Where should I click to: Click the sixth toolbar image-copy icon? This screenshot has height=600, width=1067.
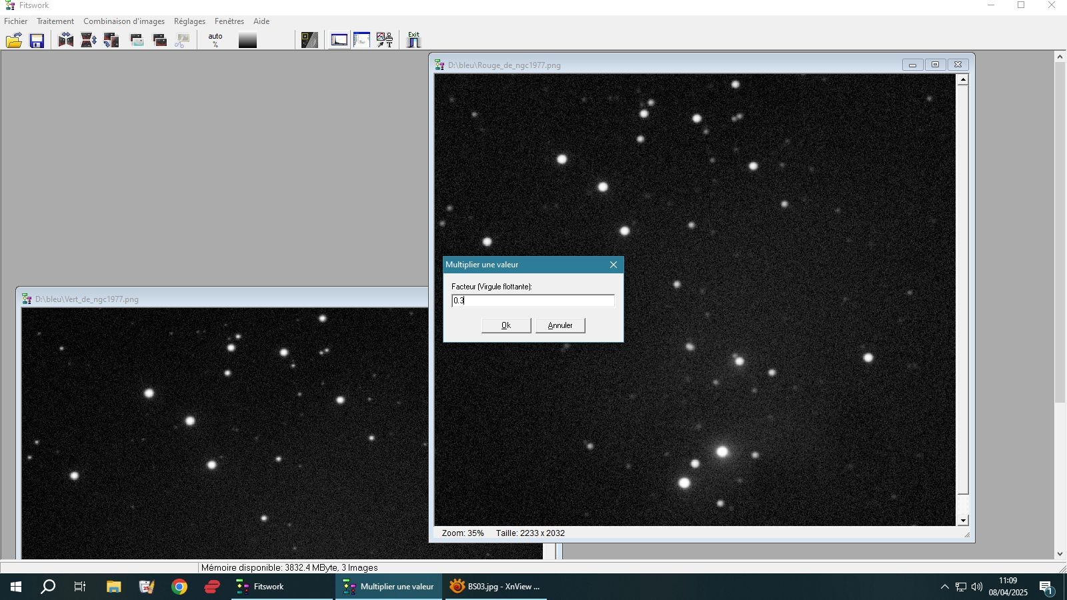137,41
